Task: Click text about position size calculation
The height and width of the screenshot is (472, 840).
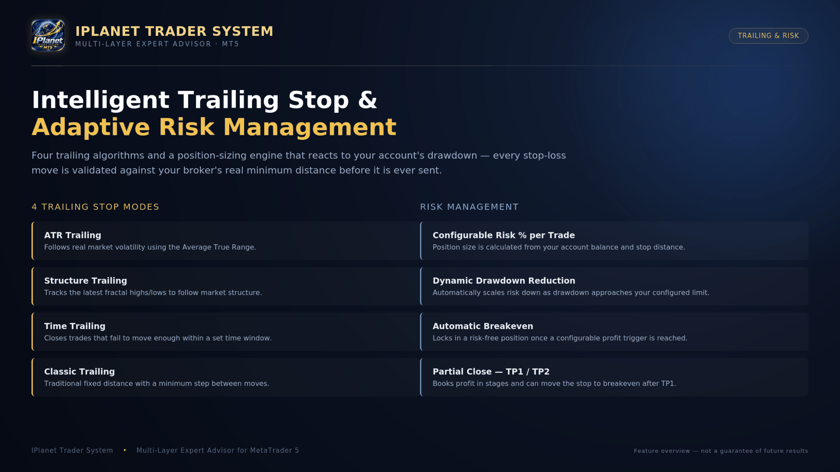Action: point(559,247)
